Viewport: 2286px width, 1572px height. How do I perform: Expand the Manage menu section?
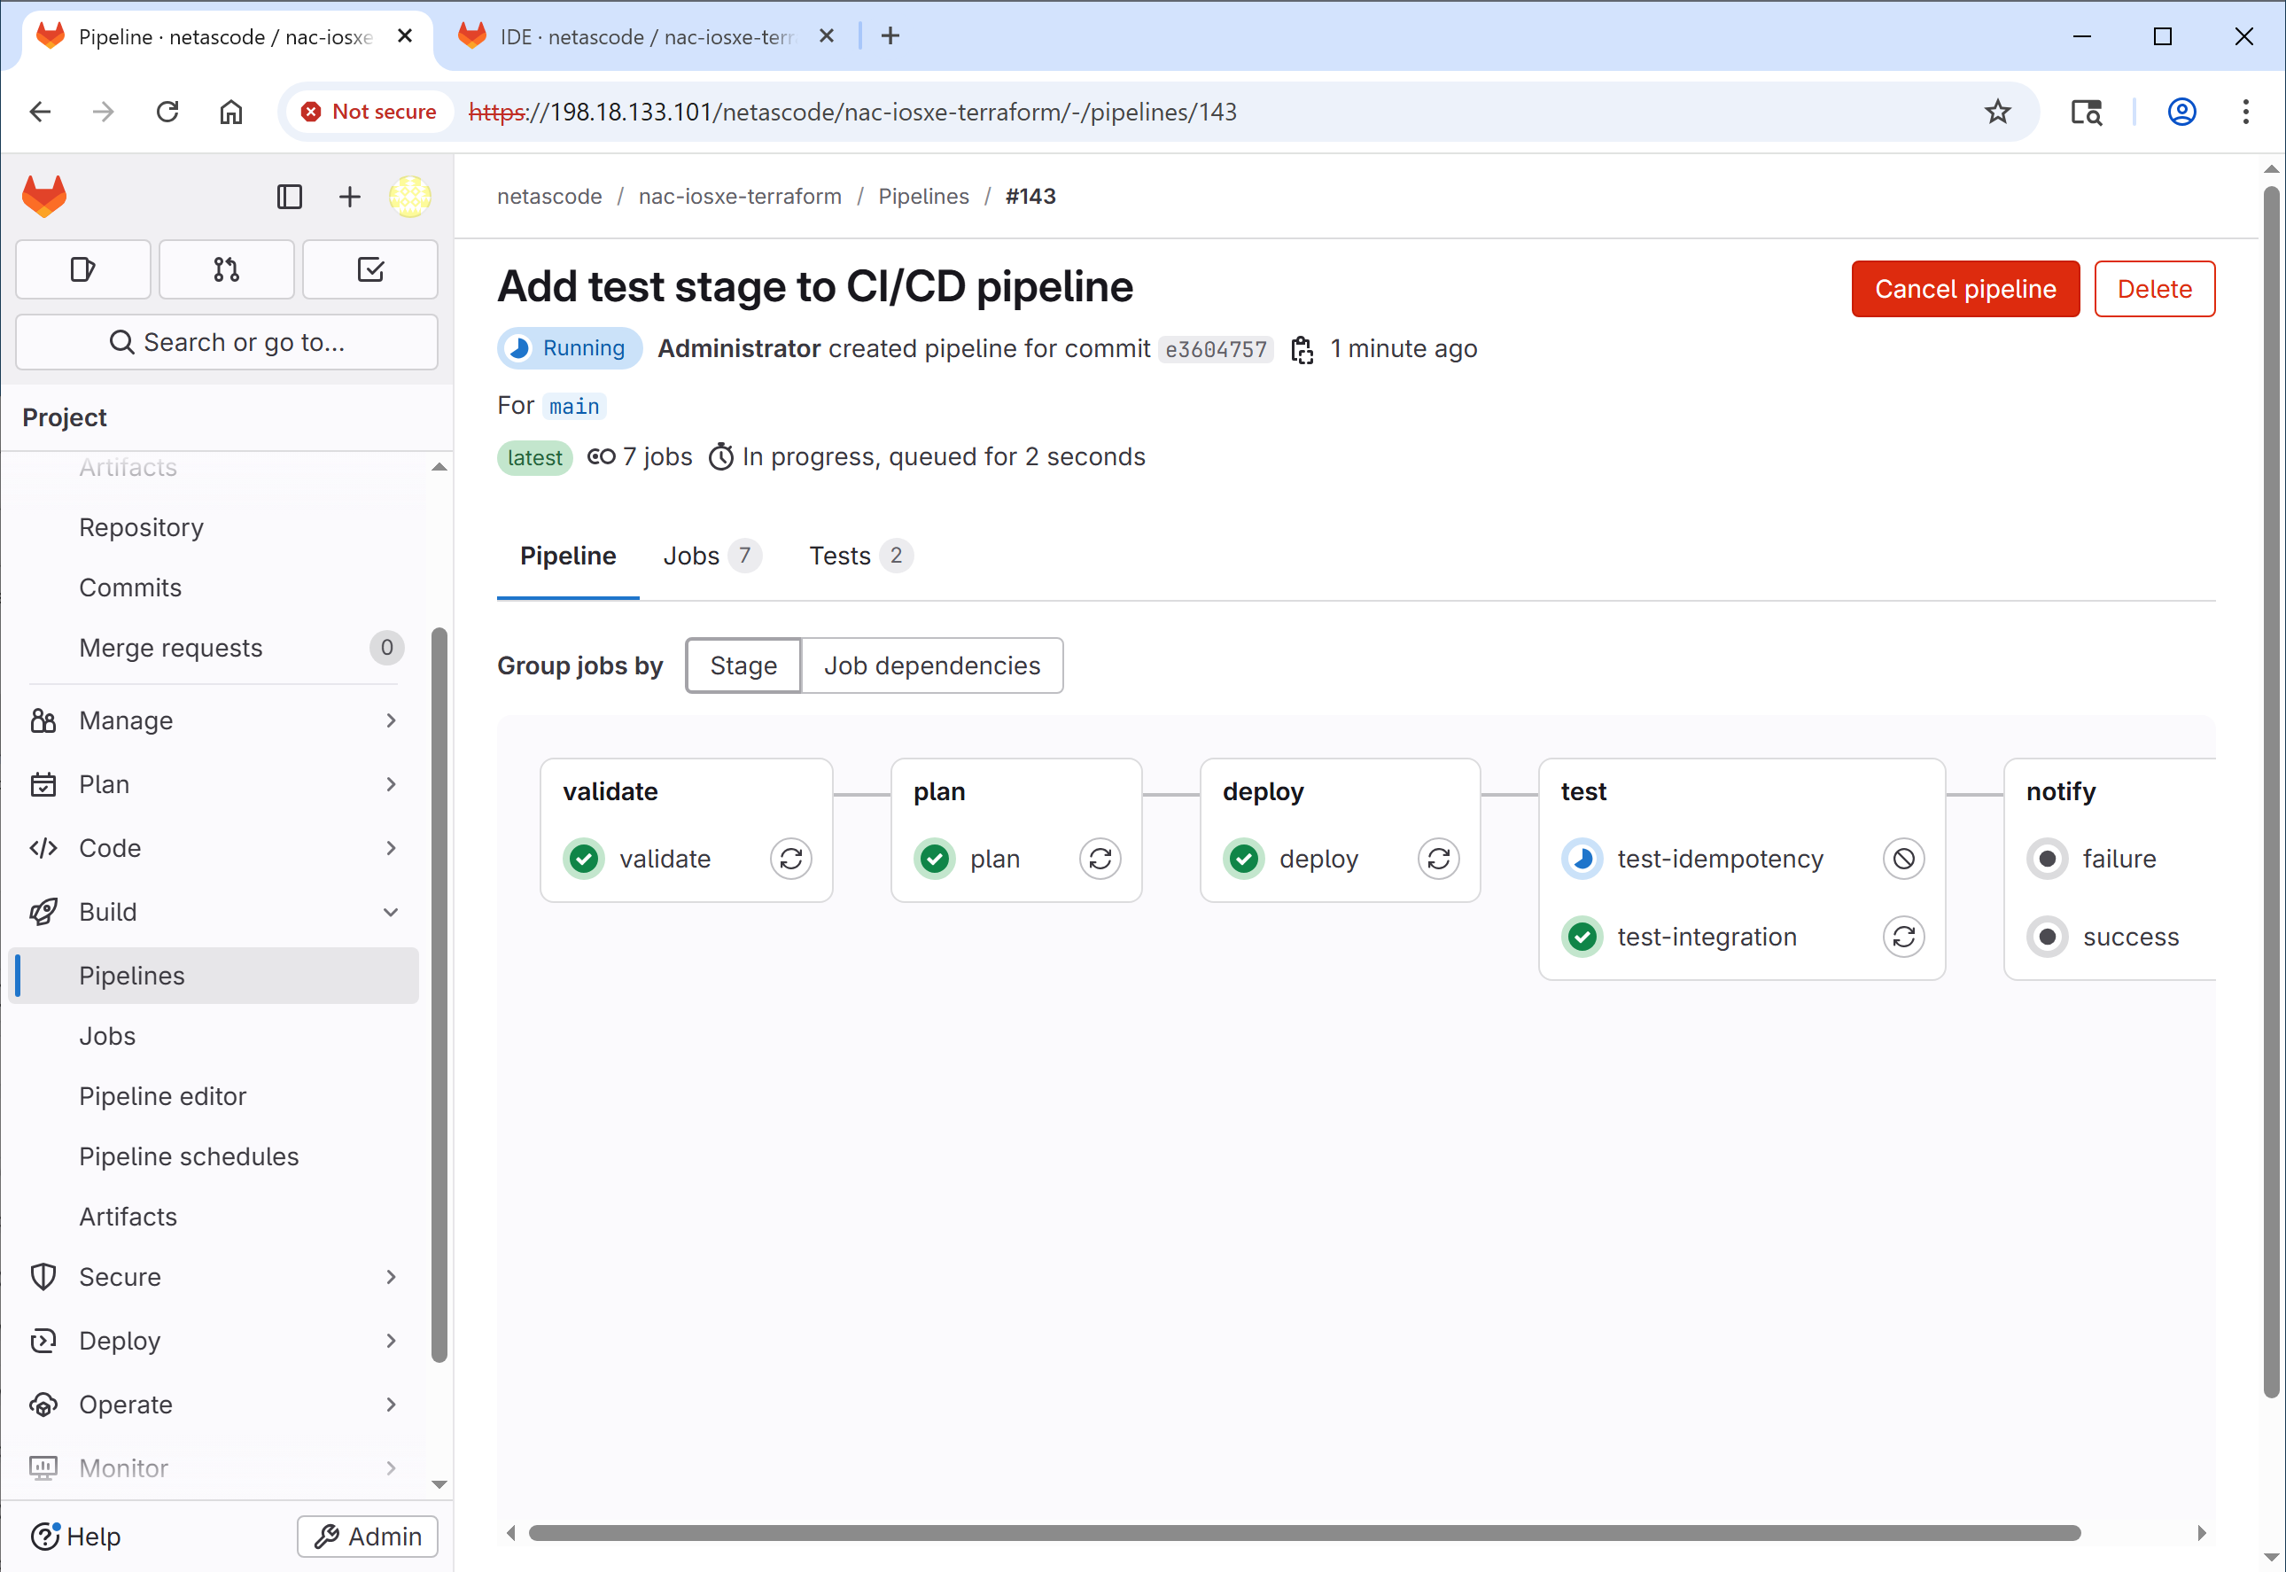coord(214,721)
